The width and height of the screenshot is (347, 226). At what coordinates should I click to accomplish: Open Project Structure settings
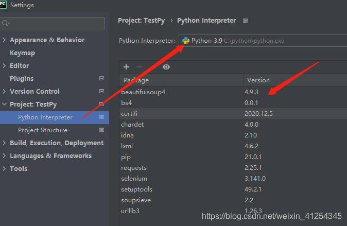(43, 130)
